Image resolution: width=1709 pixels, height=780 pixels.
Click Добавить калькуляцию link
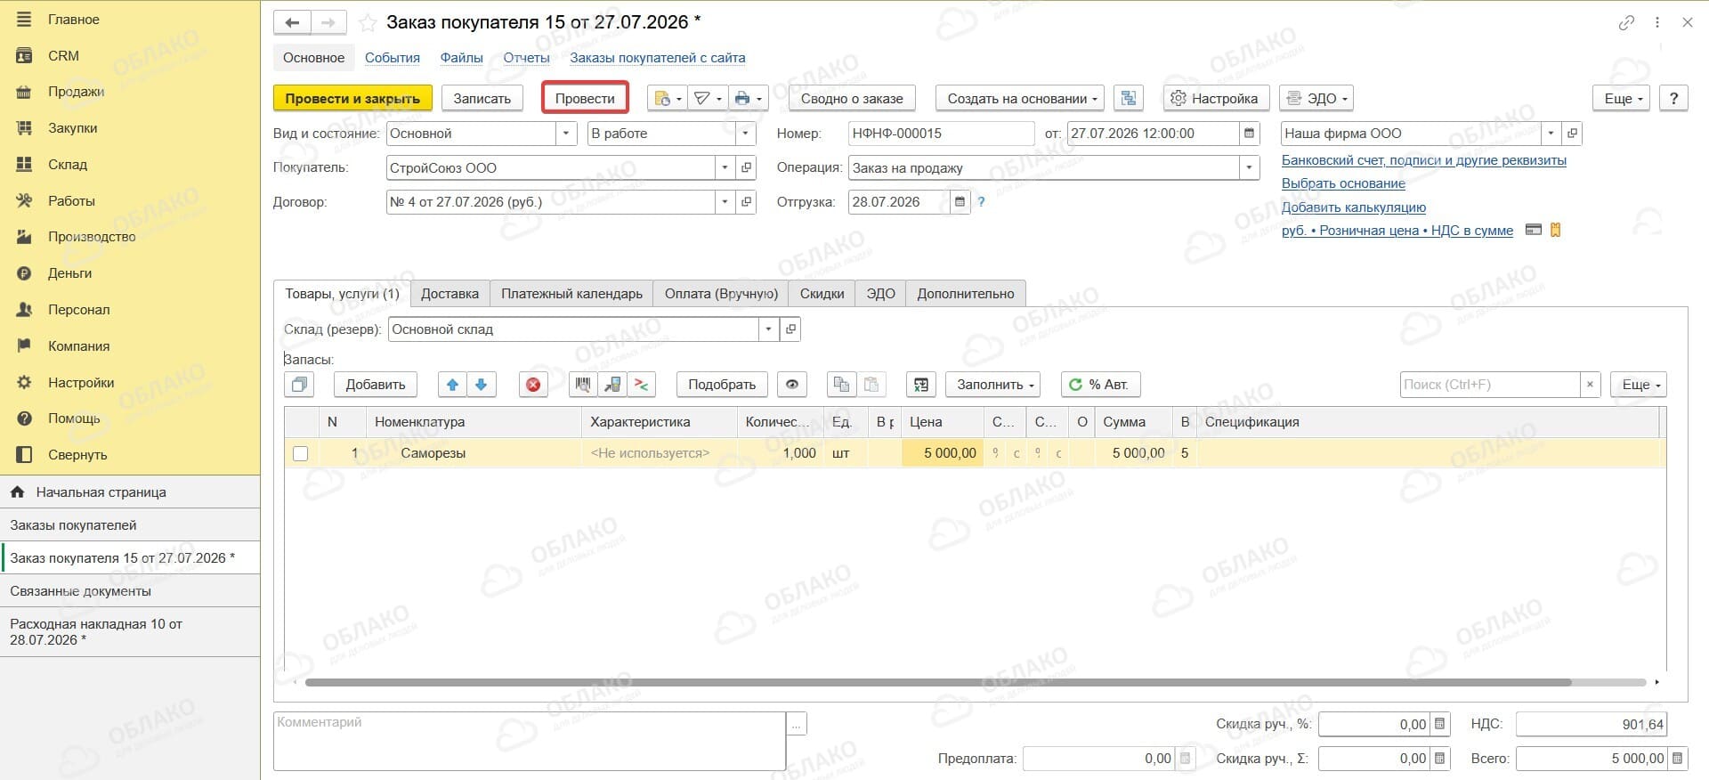(1353, 207)
